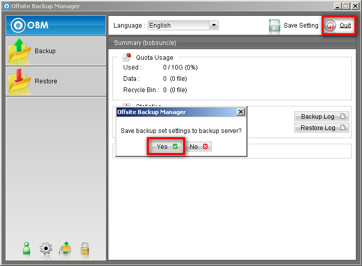Open the Language dropdown arrow
Image resolution: width=362 pixels, height=266 pixels.
tap(214, 26)
